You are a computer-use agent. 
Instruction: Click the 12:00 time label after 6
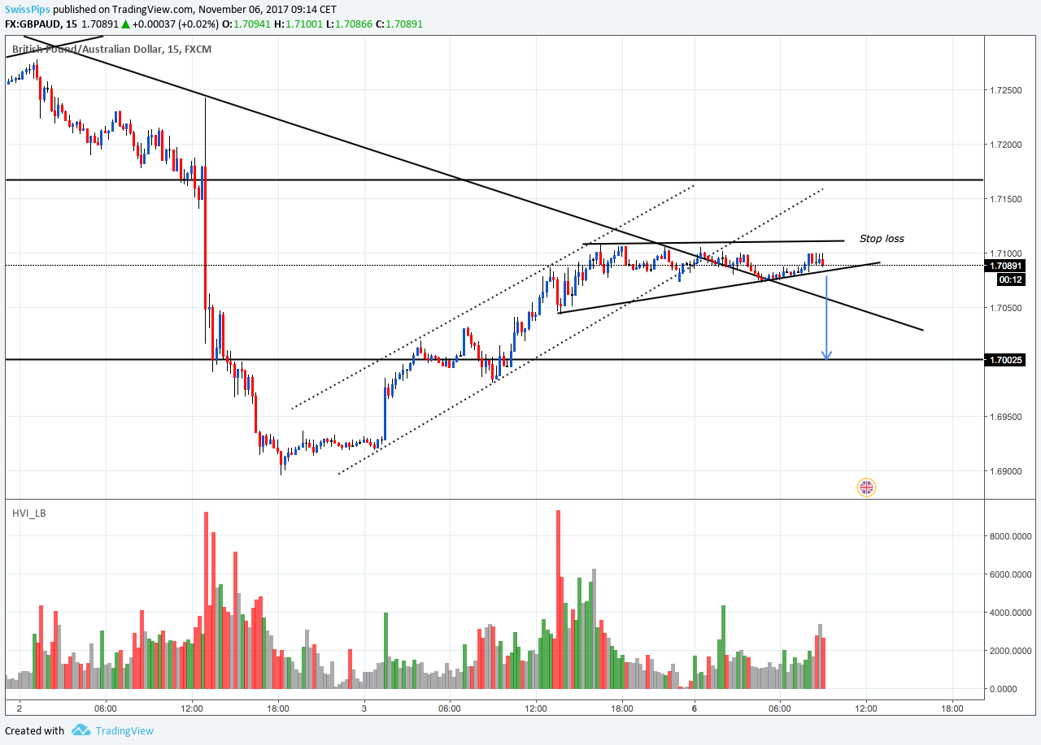click(x=865, y=708)
